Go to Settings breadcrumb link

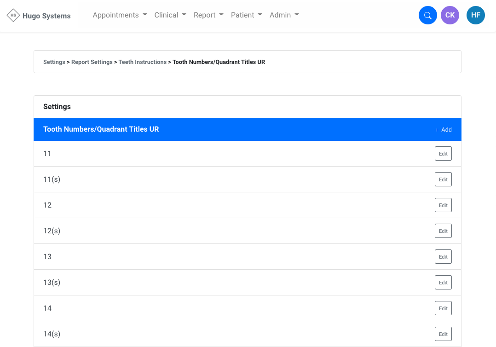coord(54,62)
